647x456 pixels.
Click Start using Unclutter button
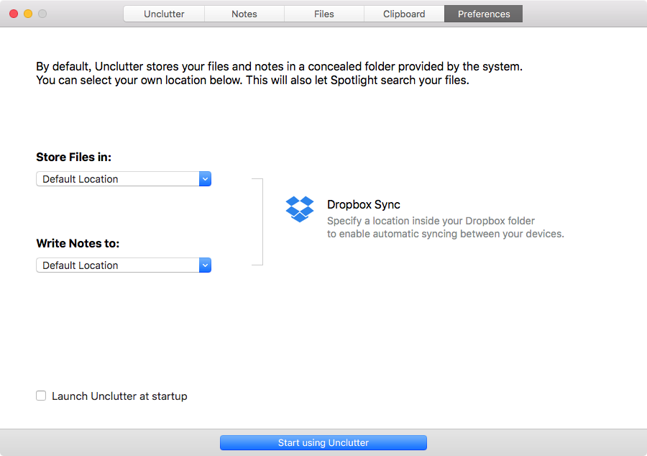(323, 442)
